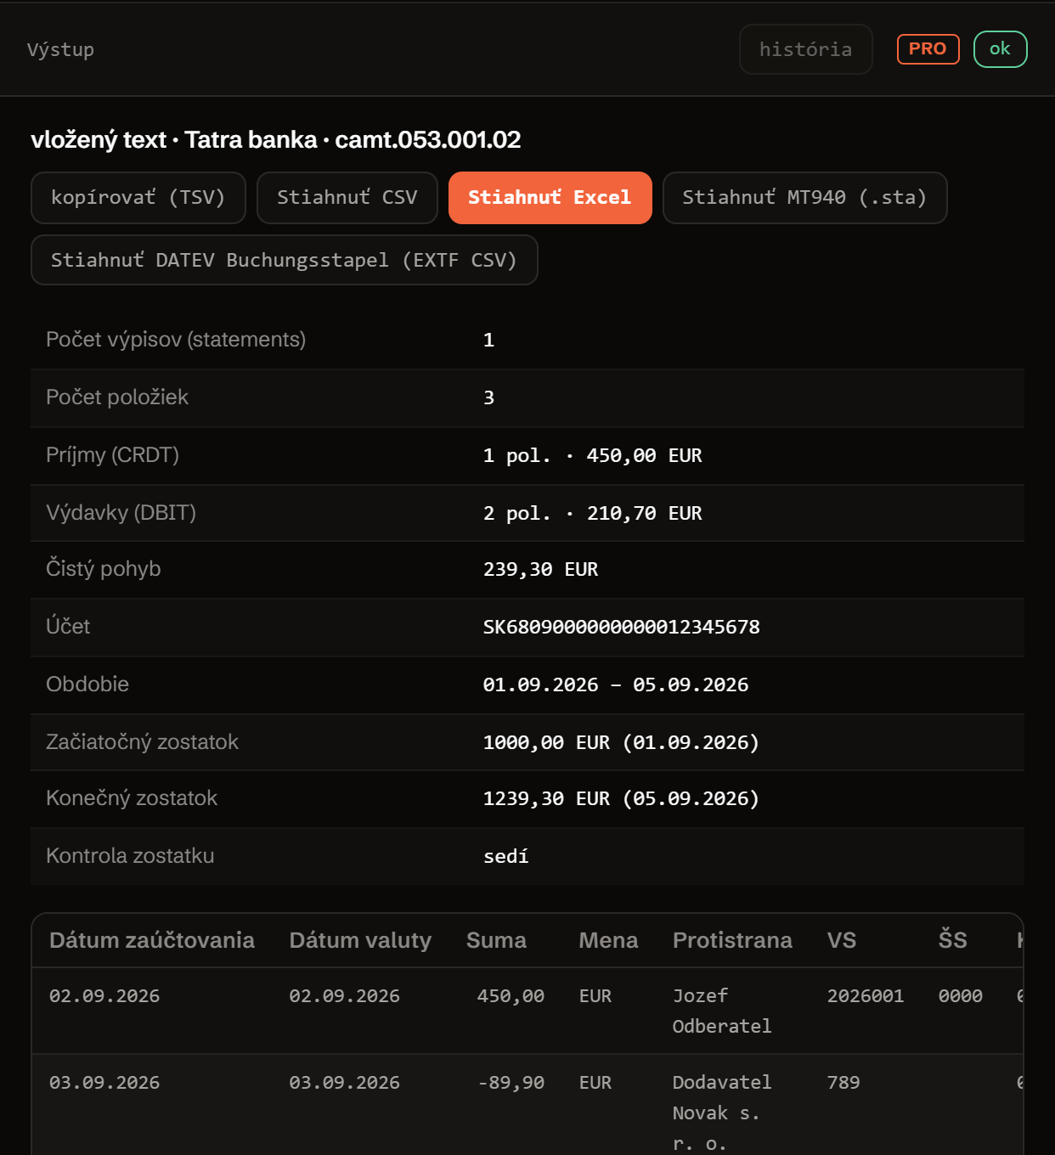
Task: Click the VS column header
Action: (x=842, y=940)
